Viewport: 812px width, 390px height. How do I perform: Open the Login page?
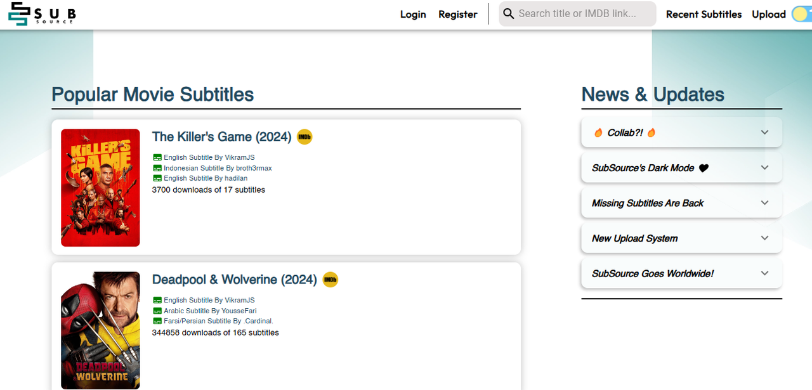click(413, 14)
